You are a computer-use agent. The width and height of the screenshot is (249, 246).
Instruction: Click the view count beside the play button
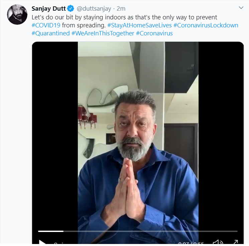coord(59,244)
